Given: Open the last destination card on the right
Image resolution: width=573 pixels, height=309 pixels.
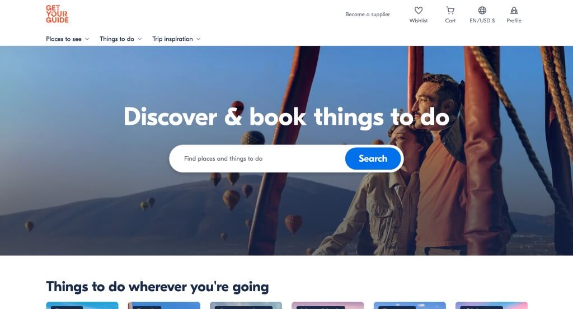Looking at the screenshot, I should 491,305.
